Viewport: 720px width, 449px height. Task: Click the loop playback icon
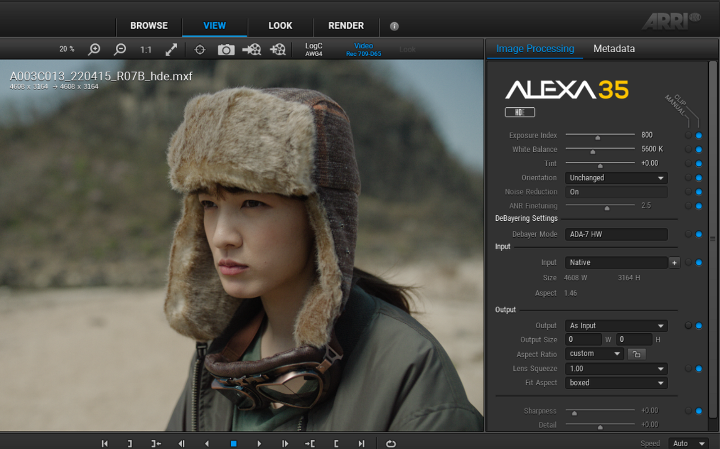[x=391, y=443]
